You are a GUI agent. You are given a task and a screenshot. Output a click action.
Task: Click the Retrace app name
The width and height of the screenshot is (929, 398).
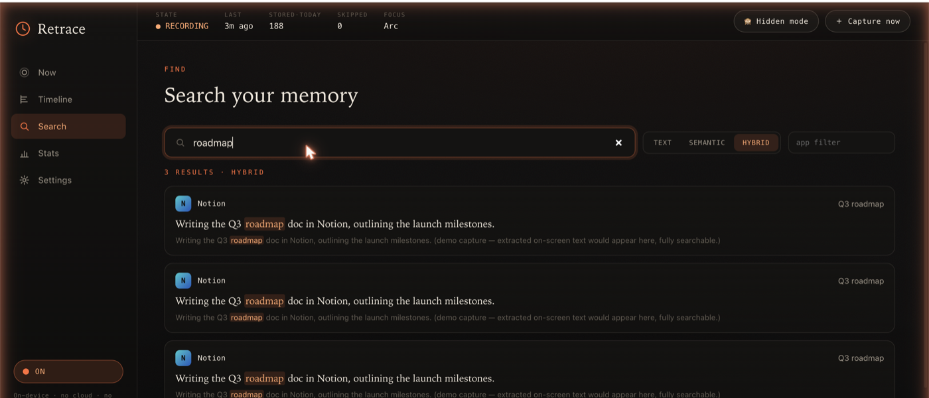click(x=62, y=29)
